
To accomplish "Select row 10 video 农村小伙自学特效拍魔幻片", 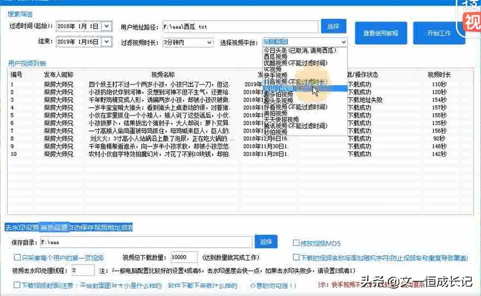I will pos(159,154).
